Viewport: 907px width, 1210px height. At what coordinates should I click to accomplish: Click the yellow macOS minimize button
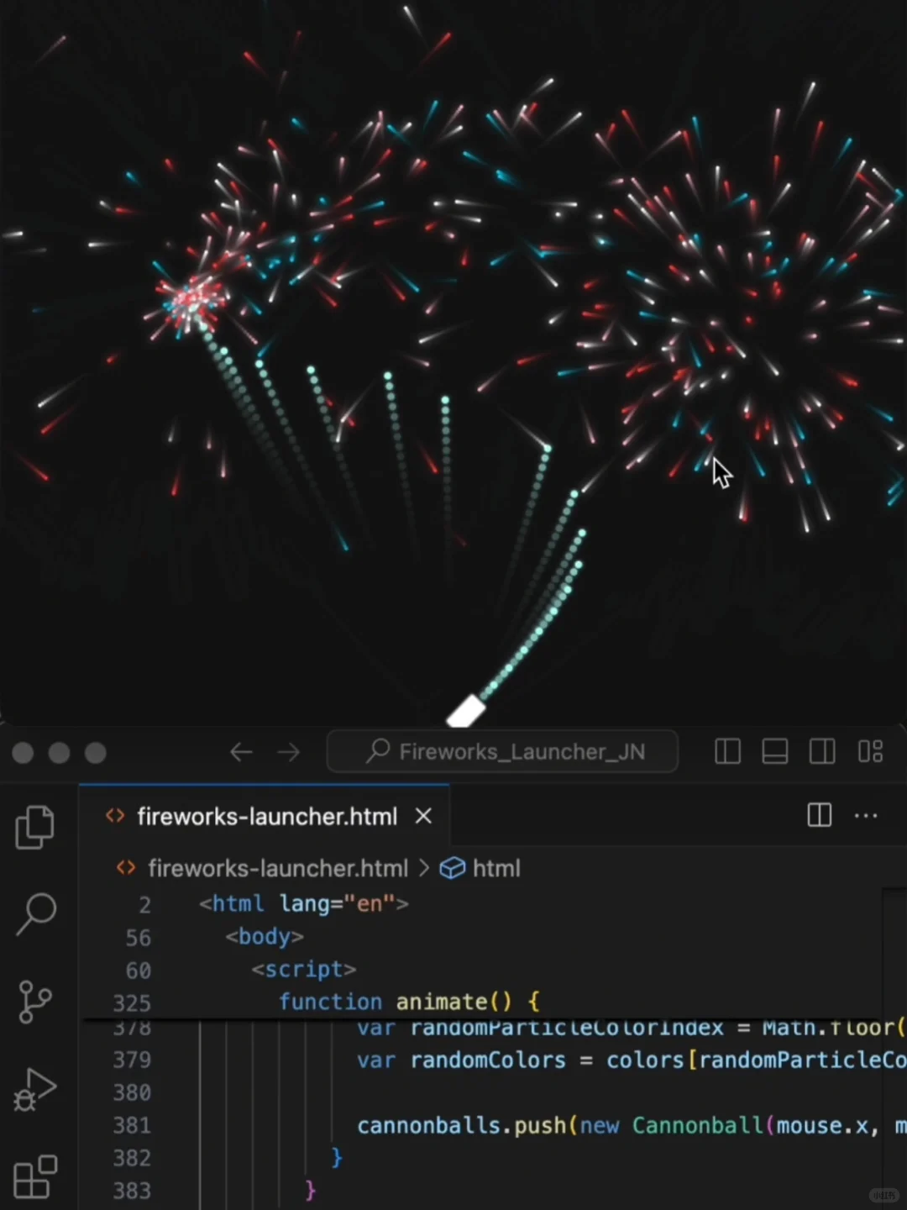[x=59, y=753]
